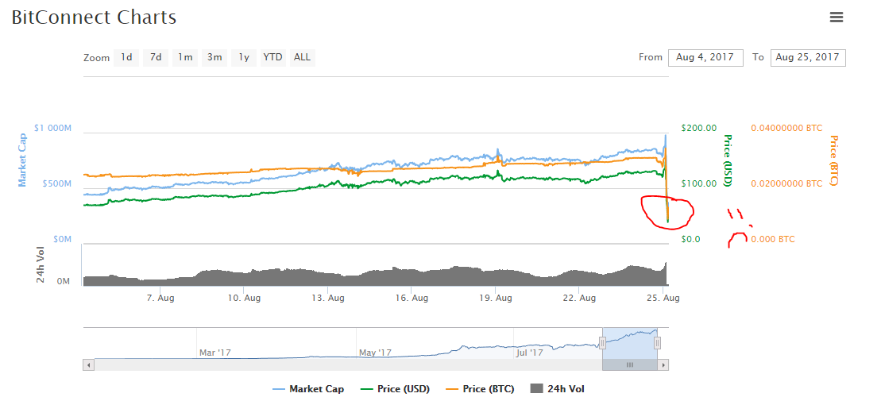Click the '13. Aug' axis label
The width and height of the screenshot is (881, 401).
(x=328, y=299)
